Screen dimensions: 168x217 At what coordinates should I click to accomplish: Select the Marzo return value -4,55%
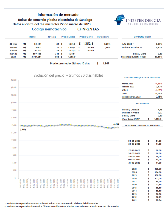pyautogui.click(x=159, y=84)
